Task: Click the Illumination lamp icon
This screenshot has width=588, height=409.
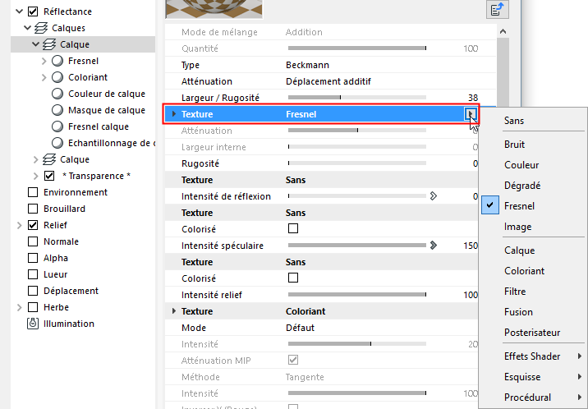Action: click(x=33, y=323)
